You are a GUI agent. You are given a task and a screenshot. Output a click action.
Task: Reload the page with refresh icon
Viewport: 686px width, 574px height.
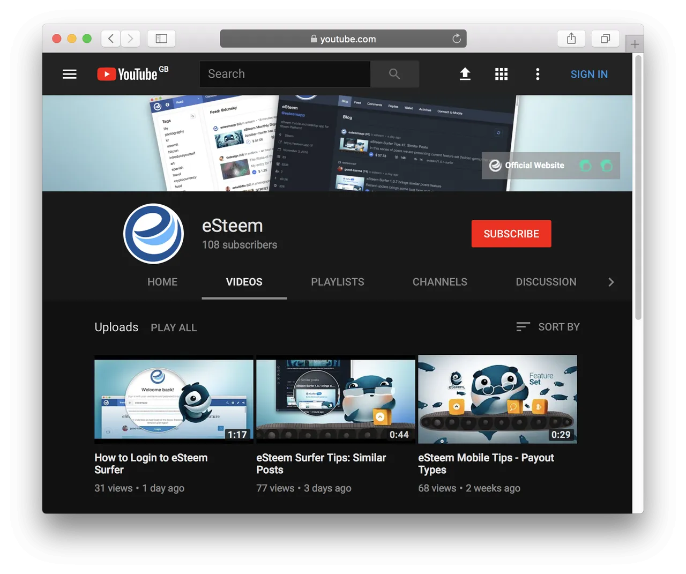457,39
